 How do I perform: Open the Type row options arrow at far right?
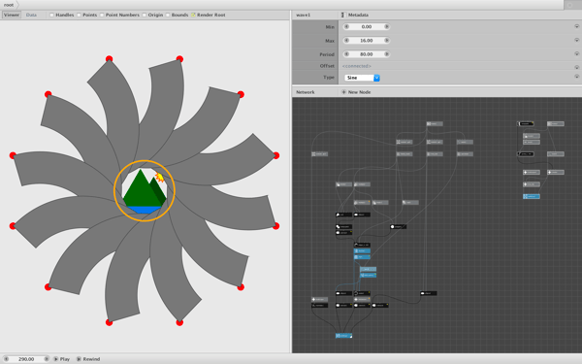coord(577,77)
